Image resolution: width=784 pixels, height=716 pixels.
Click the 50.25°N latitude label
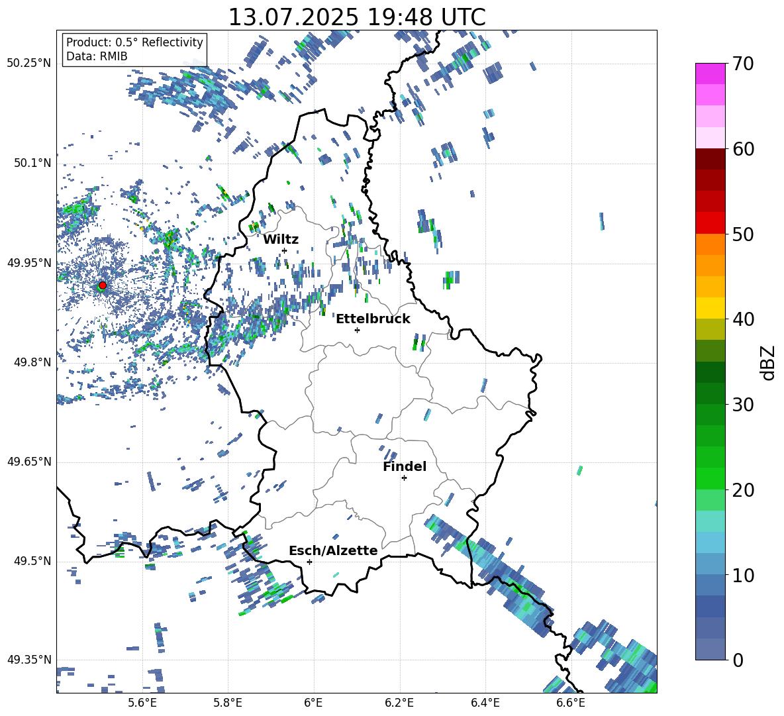pos(29,64)
